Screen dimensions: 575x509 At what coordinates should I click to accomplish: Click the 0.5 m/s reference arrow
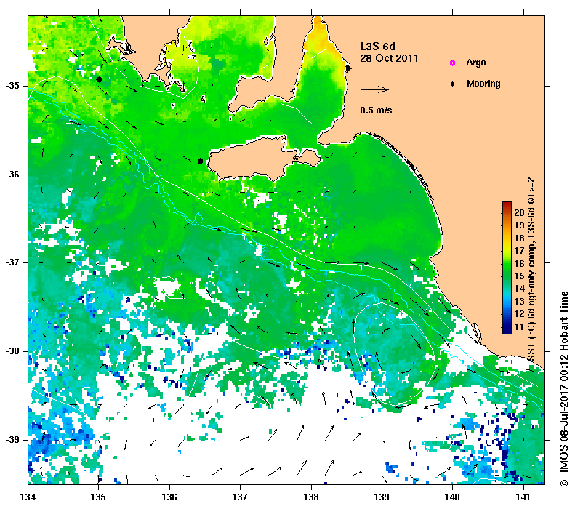(374, 89)
